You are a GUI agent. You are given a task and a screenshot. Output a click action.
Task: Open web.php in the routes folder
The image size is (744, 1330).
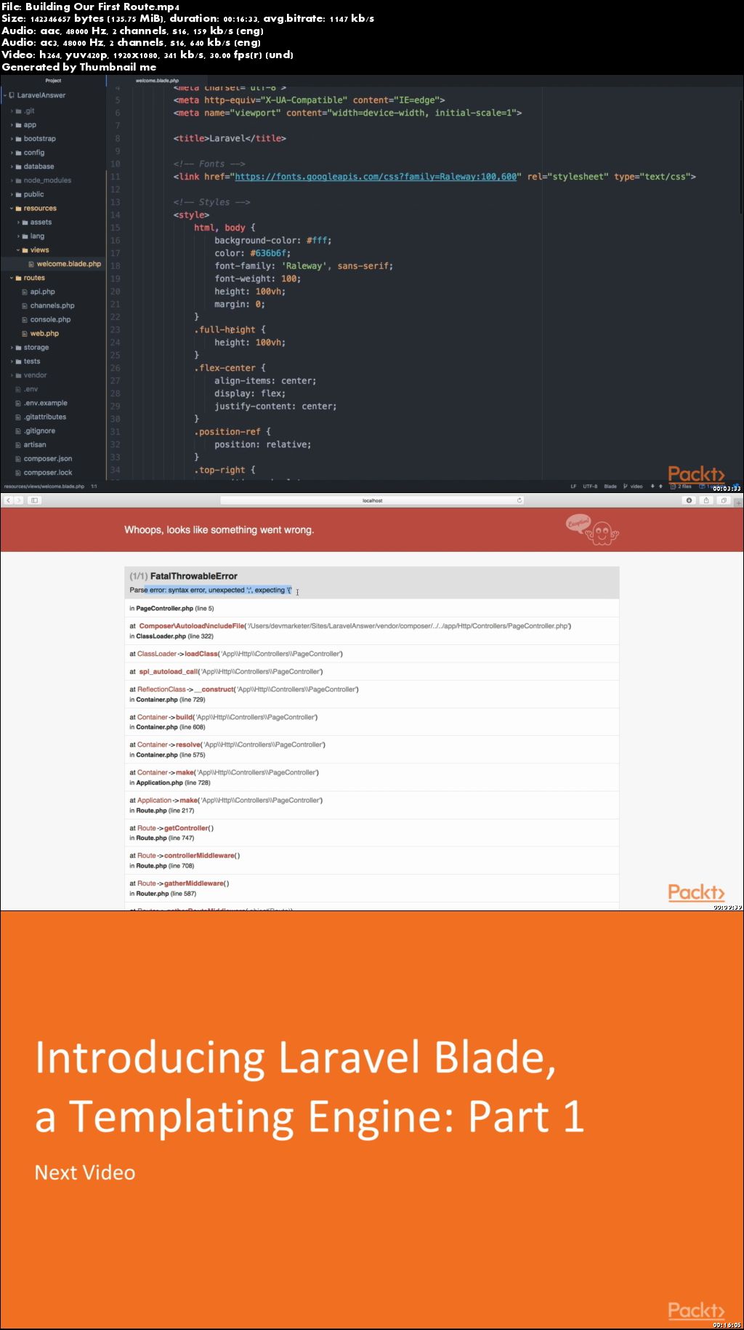[x=44, y=334]
